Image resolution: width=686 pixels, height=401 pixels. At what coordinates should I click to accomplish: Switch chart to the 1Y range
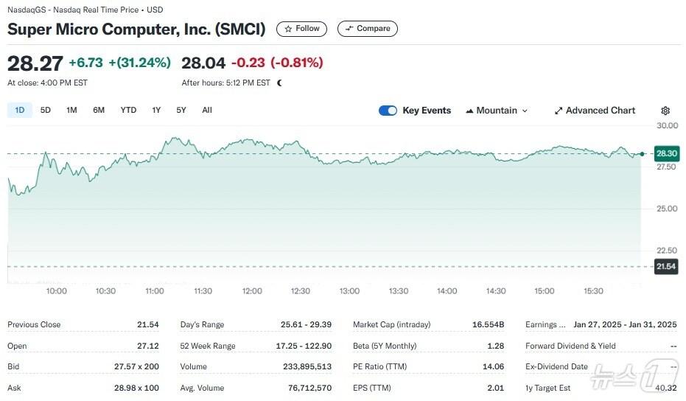tap(156, 110)
